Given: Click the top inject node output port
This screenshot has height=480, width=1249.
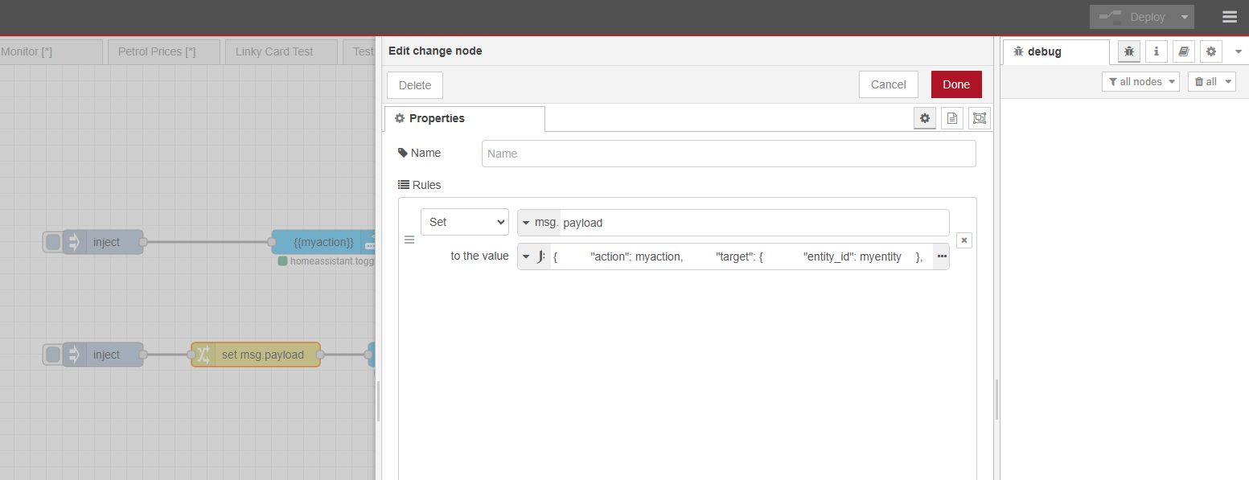Looking at the screenshot, I should [143, 242].
